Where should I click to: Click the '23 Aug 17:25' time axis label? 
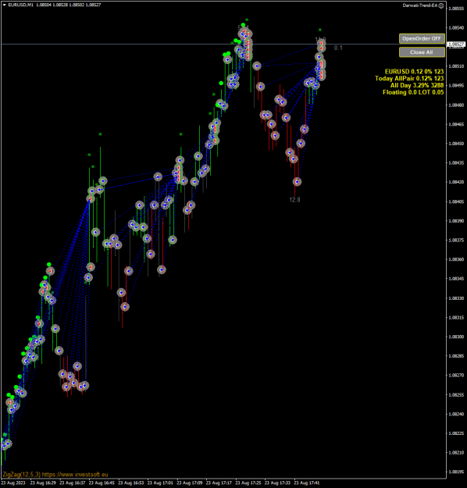pyautogui.click(x=248, y=483)
